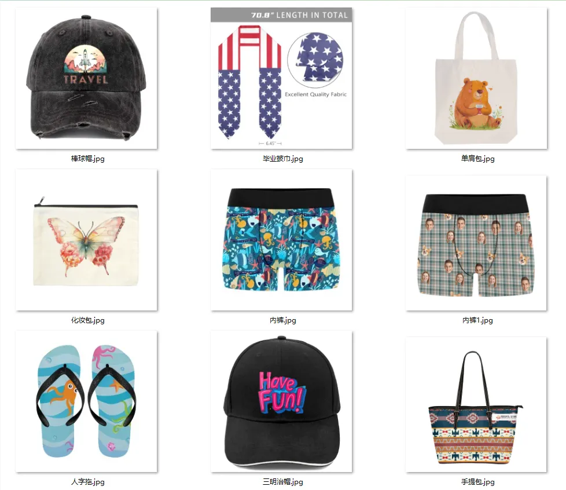Select the bear tote bag thumbnail
566x490 pixels.
click(x=476, y=78)
